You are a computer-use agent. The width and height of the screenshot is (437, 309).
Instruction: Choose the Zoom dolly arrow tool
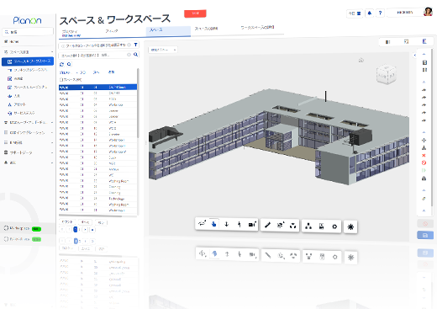[227, 225]
